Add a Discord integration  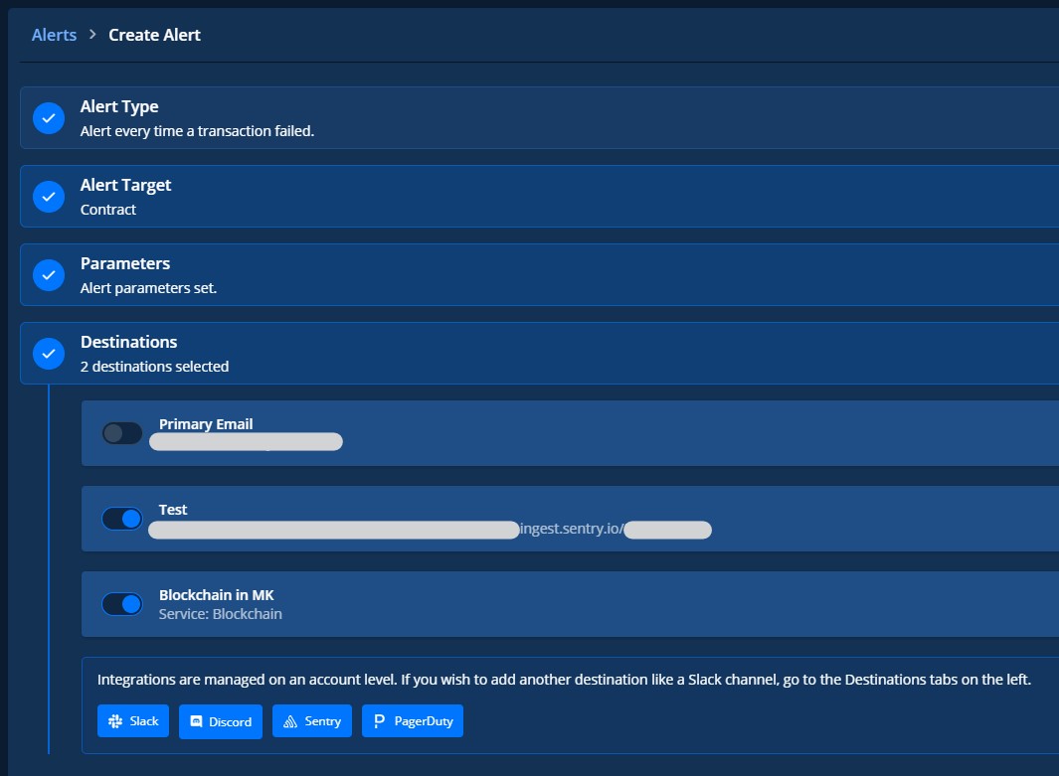click(x=220, y=721)
